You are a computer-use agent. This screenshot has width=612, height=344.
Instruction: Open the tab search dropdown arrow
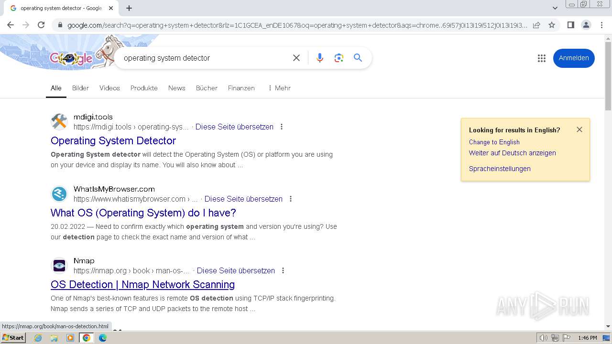555,8
